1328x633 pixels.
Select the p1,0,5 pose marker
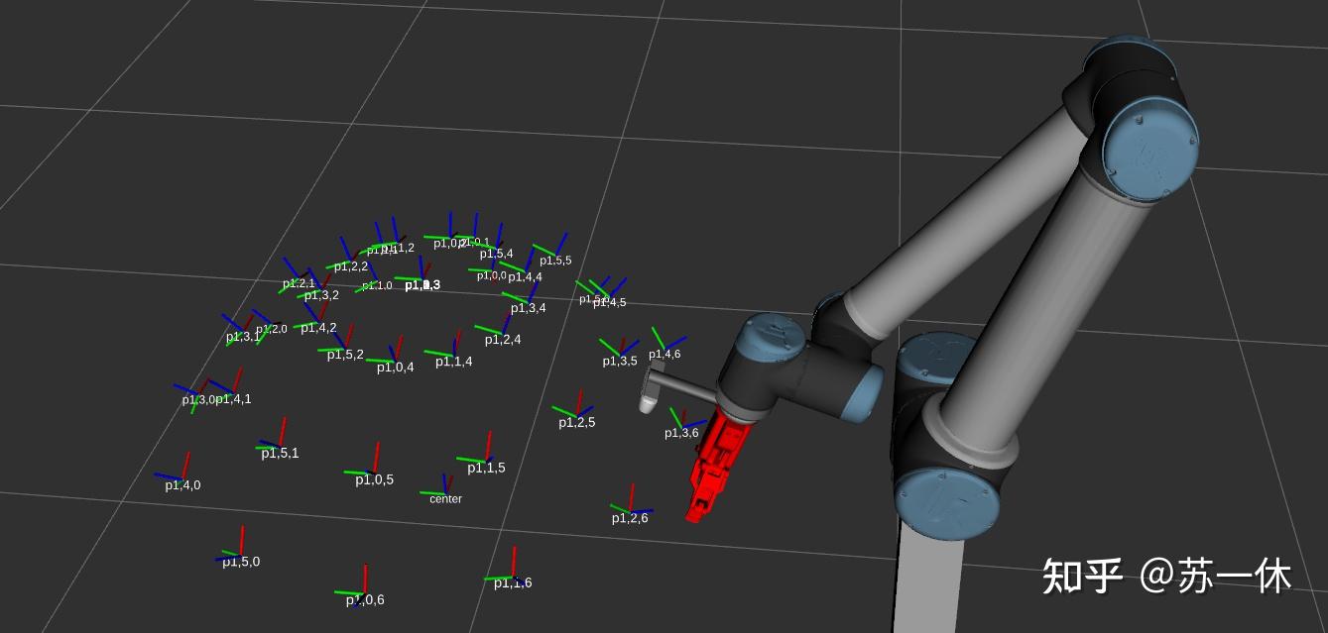click(375, 477)
